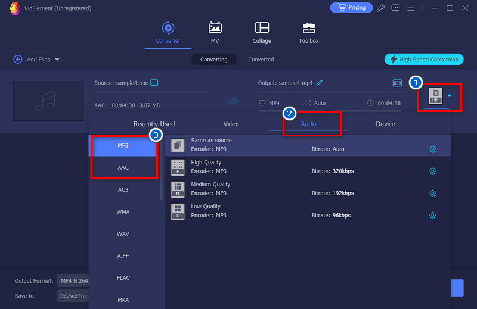Screen dimensions: 477x309
Task: Select WMA in the format list
Action: click(x=123, y=212)
